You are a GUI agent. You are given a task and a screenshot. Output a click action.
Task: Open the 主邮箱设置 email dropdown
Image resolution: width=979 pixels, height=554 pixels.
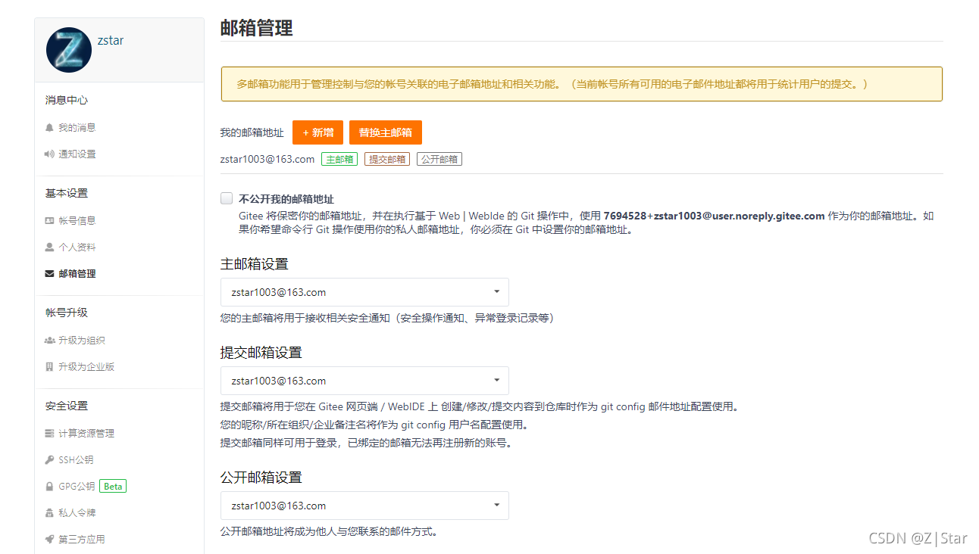tap(364, 292)
